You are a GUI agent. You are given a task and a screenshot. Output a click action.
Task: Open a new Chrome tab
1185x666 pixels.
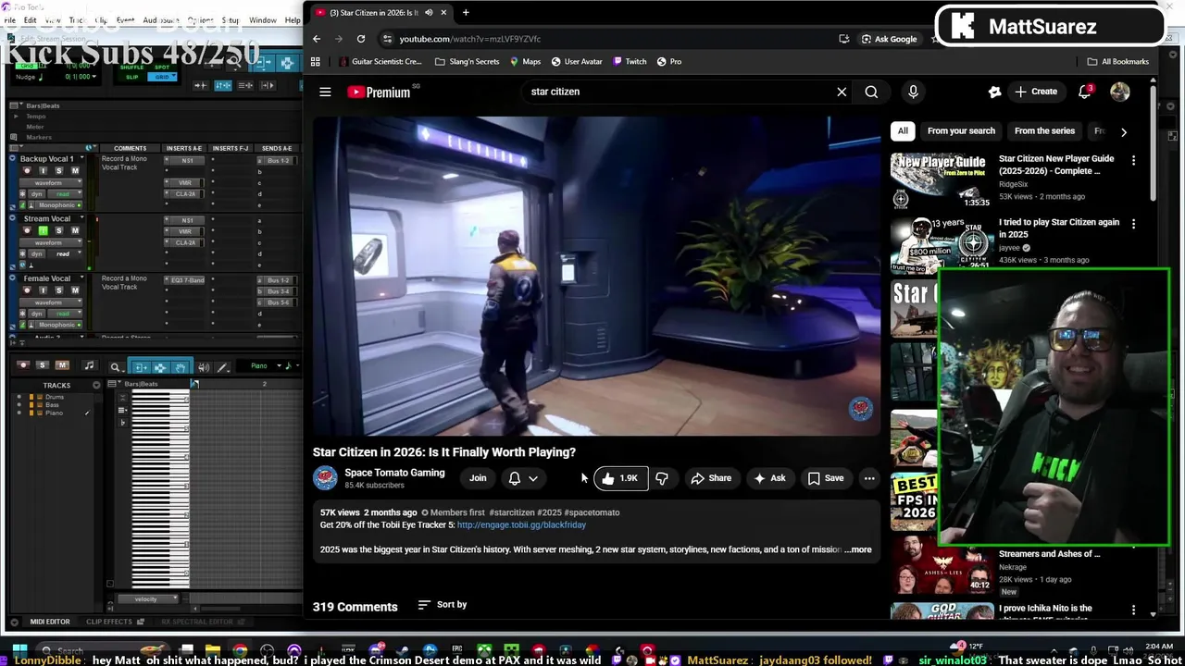(x=466, y=12)
